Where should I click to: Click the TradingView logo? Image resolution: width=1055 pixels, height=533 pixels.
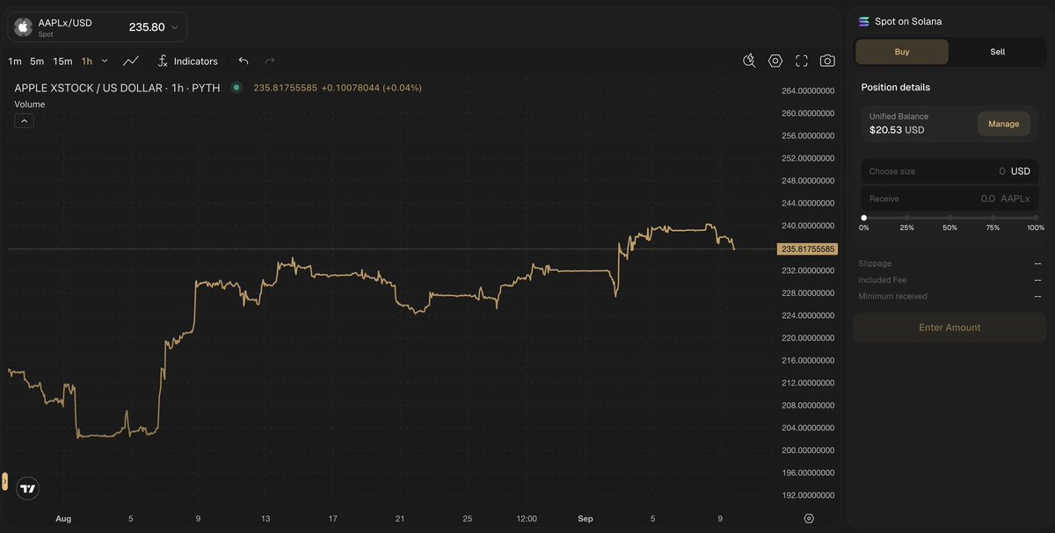(28, 489)
